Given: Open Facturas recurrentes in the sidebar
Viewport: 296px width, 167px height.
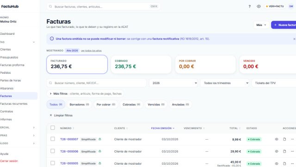Looking at the screenshot, I should point(18,104).
